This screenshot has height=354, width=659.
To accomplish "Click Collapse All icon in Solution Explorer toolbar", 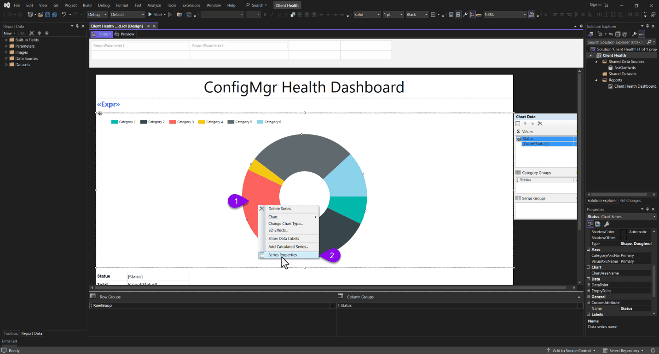I will coord(618,34).
